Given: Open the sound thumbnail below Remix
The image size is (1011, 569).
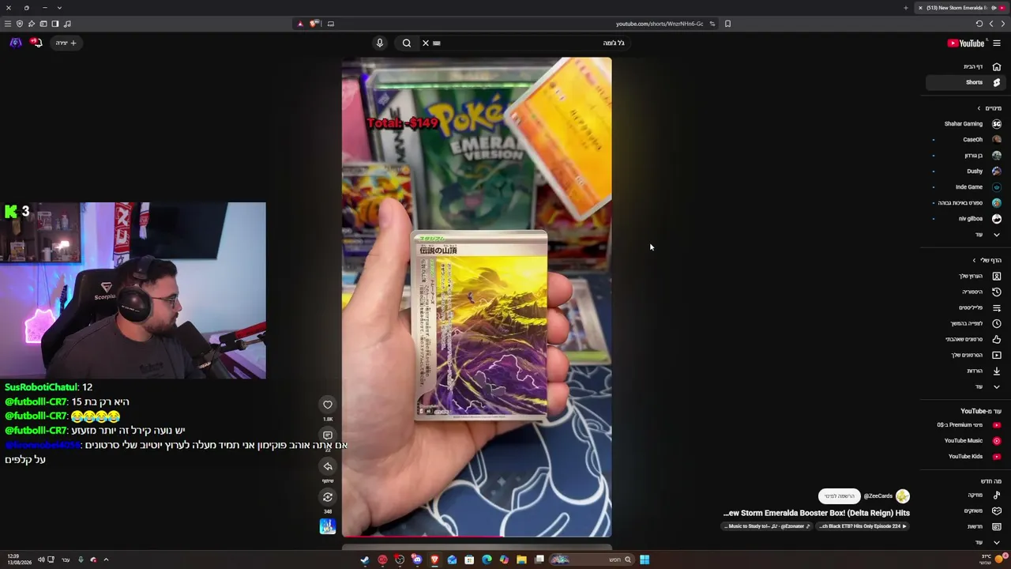Looking at the screenshot, I should point(328,526).
